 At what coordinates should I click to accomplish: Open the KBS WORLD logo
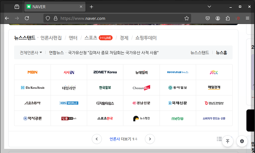coord(69,103)
